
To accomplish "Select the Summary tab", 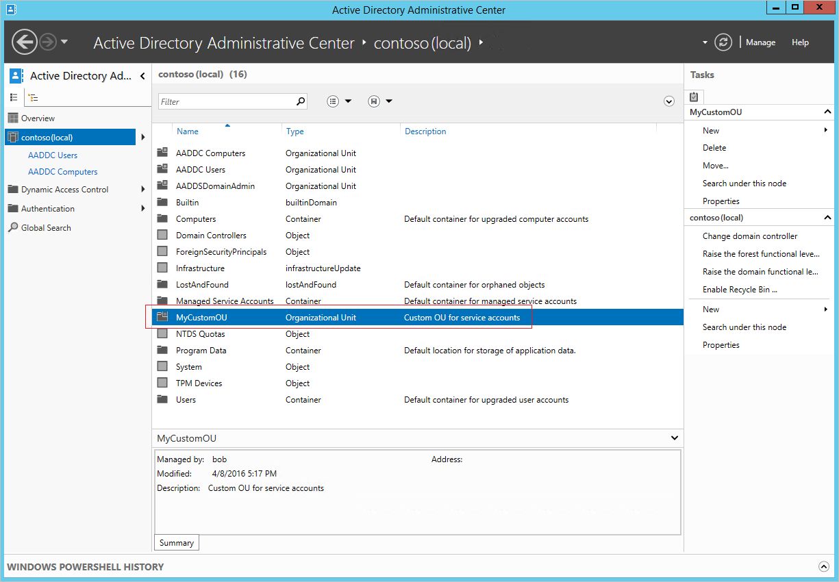I will pyautogui.click(x=177, y=543).
